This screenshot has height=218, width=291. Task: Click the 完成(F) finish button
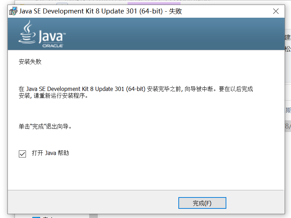[x=202, y=203]
